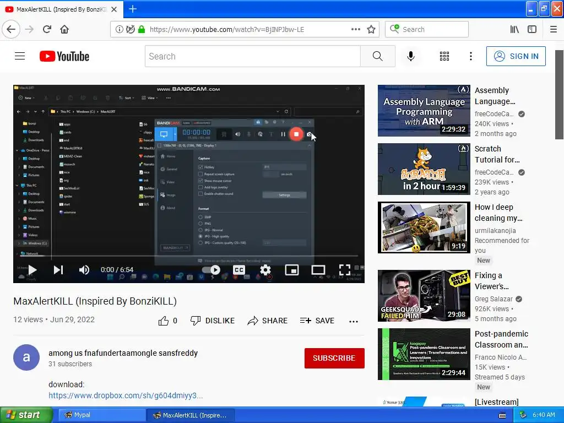Open Geeksquad Failed Him video thumbnail

424,296
